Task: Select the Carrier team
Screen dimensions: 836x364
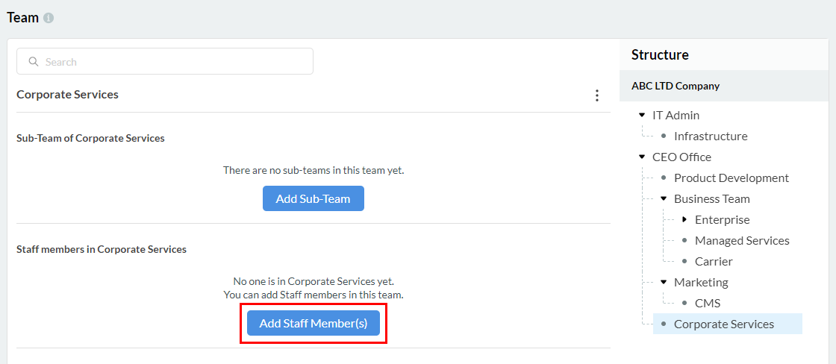Action: [x=713, y=261]
